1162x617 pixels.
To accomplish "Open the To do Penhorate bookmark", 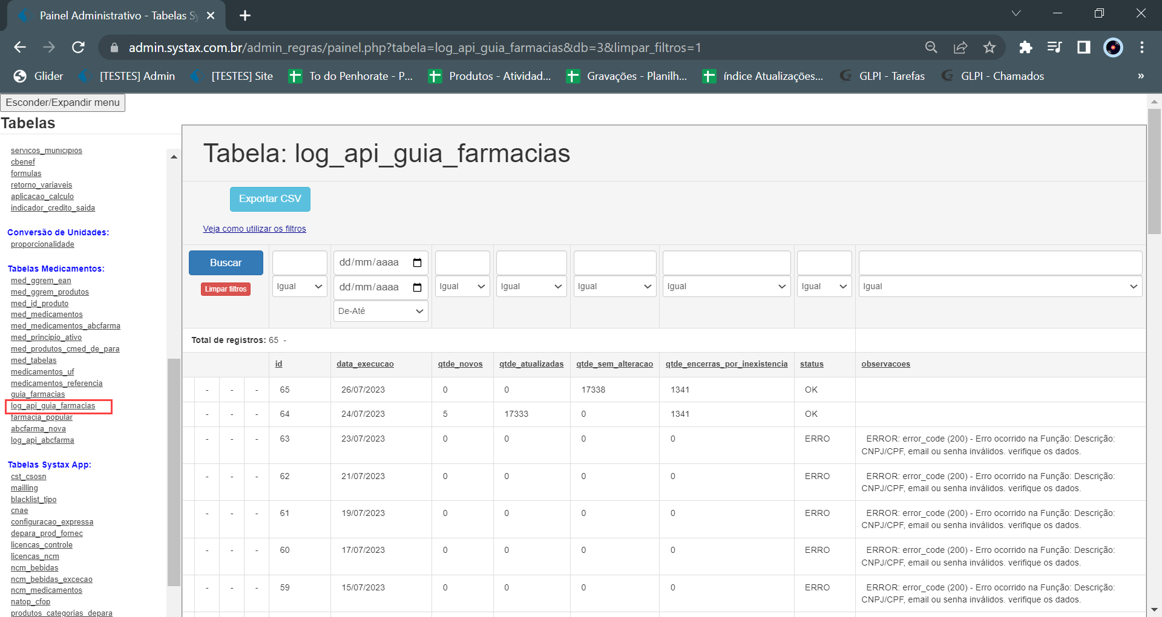I will pyautogui.click(x=351, y=76).
